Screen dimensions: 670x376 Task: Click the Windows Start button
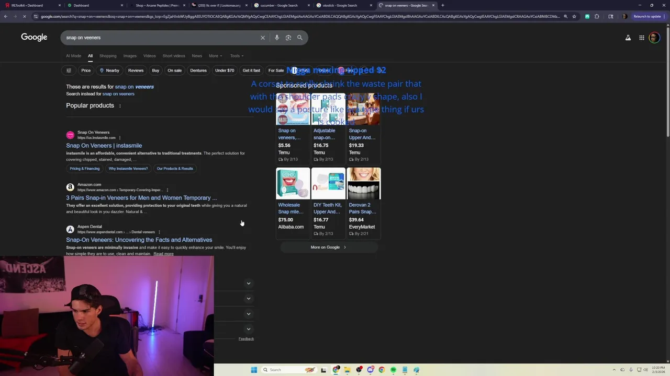(x=254, y=370)
